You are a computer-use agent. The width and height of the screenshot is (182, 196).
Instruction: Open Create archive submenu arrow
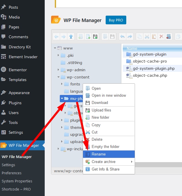point(131,162)
